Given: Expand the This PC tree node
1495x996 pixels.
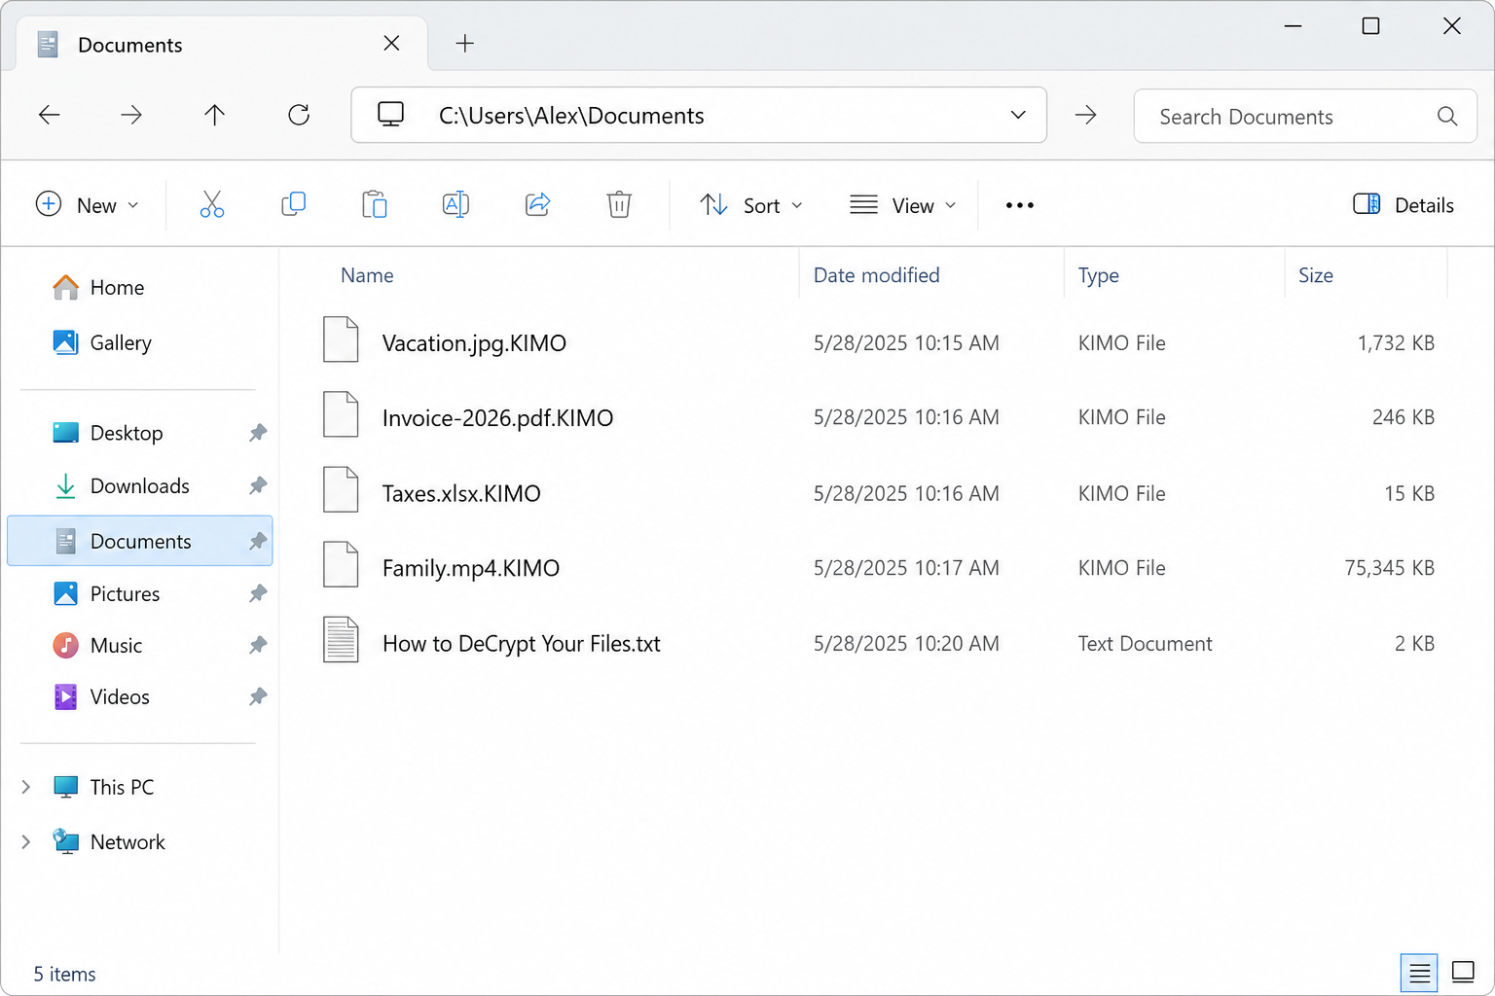Looking at the screenshot, I should [26, 787].
